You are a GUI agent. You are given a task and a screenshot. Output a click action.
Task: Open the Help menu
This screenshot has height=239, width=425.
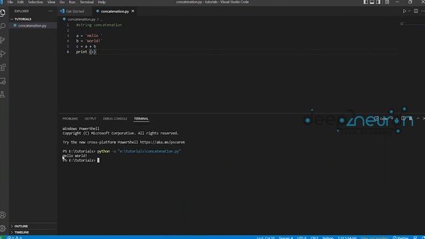pyautogui.click(x=102, y=2)
